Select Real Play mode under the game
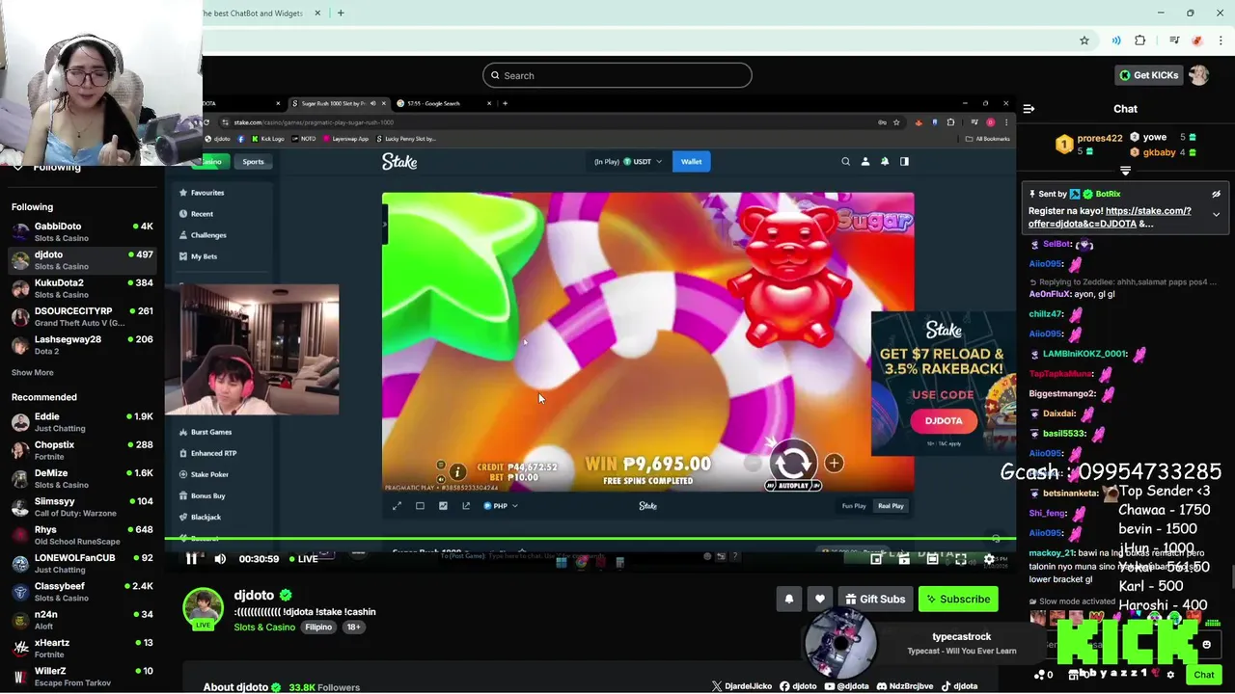Viewport: 1235px width, 694px height. (x=891, y=506)
